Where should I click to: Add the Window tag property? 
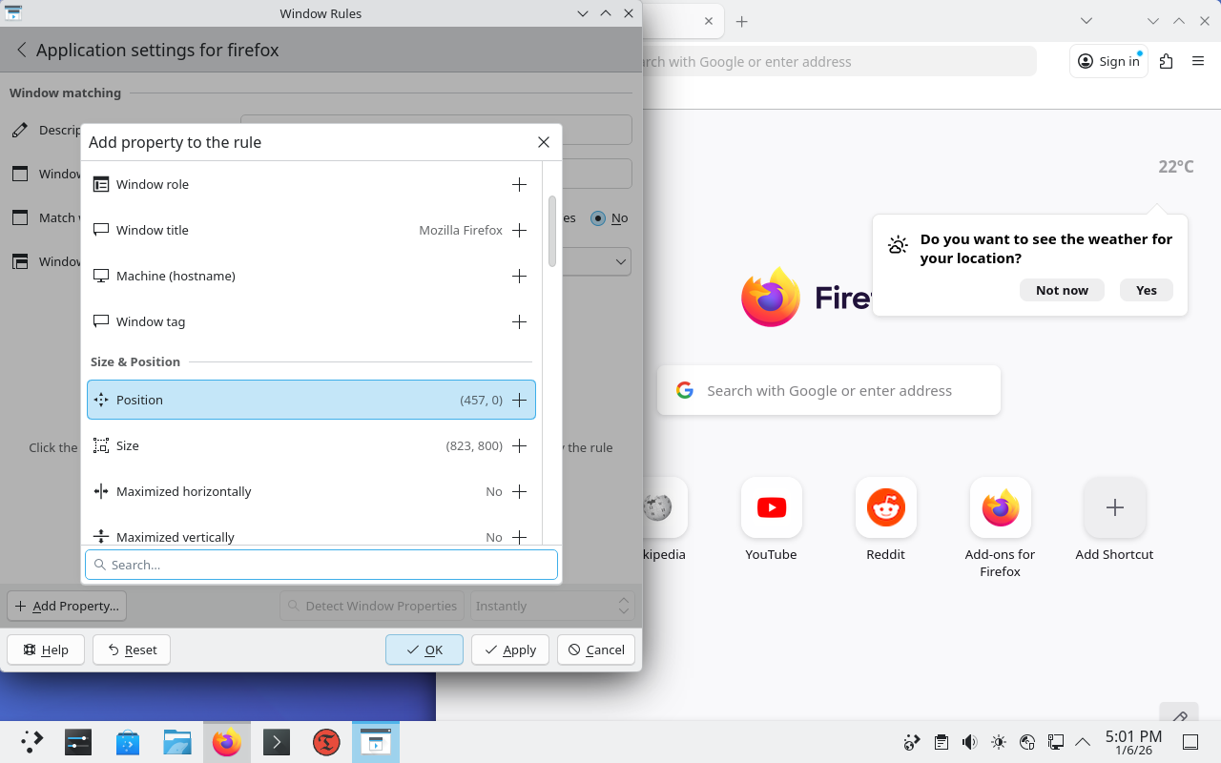pos(519,321)
